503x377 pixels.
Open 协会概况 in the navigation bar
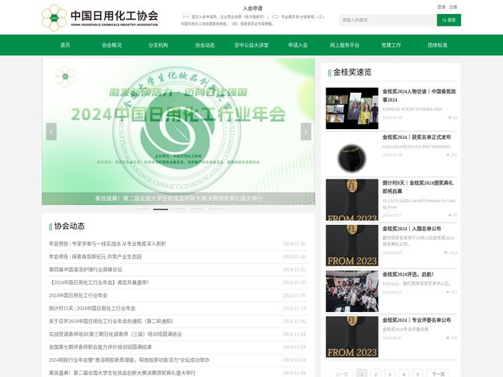click(112, 45)
